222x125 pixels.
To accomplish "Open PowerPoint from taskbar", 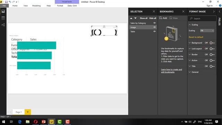I will [x=43, y=122].
